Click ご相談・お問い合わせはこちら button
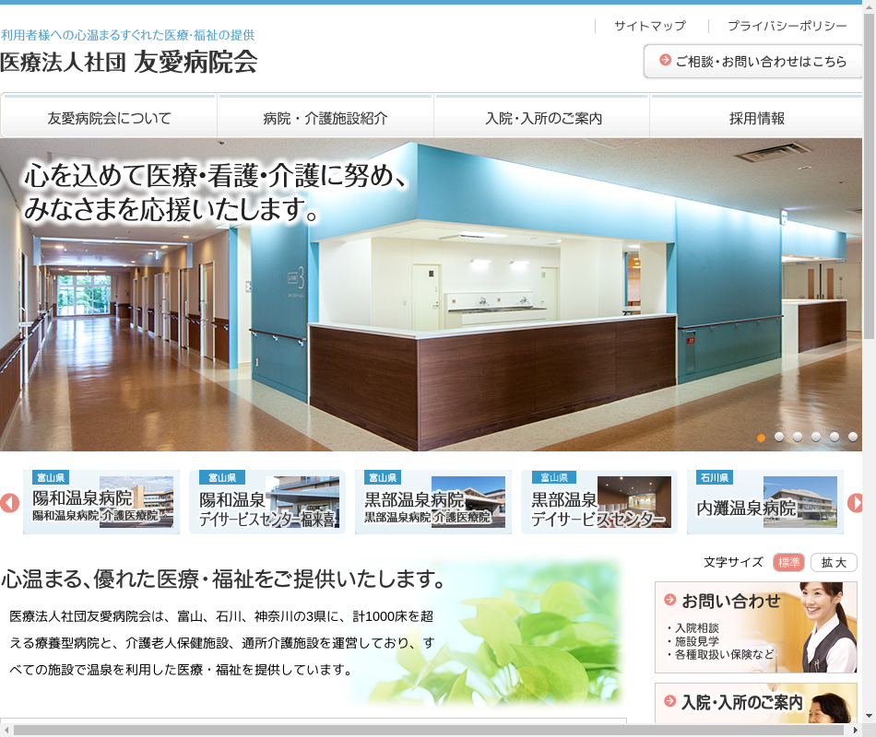This screenshot has width=876, height=737. (752, 62)
